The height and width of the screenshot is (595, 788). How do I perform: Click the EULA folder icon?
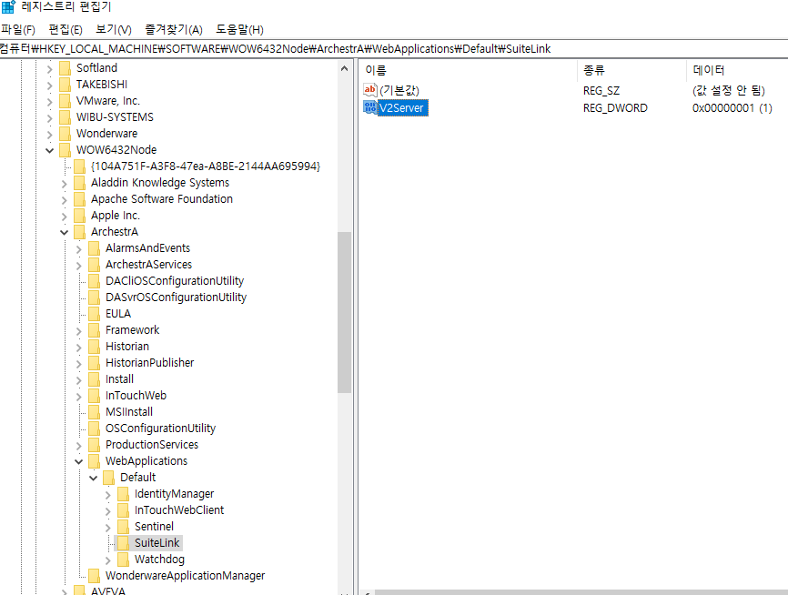coord(94,314)
